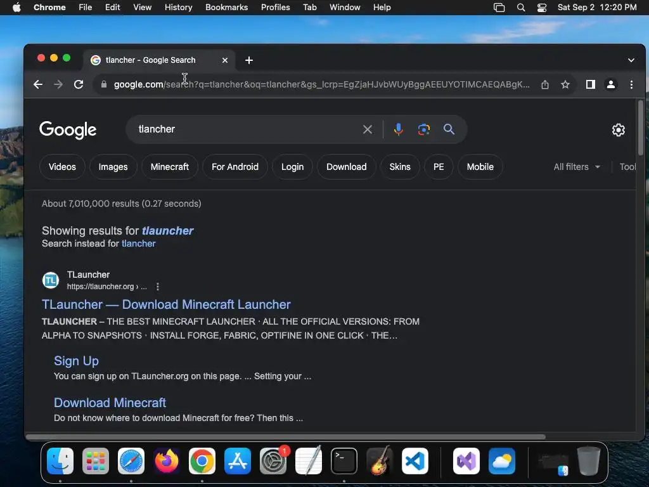The image size is (649, 487).
Task: Open Google quick settings gear
Action: [x=619, y=130]
